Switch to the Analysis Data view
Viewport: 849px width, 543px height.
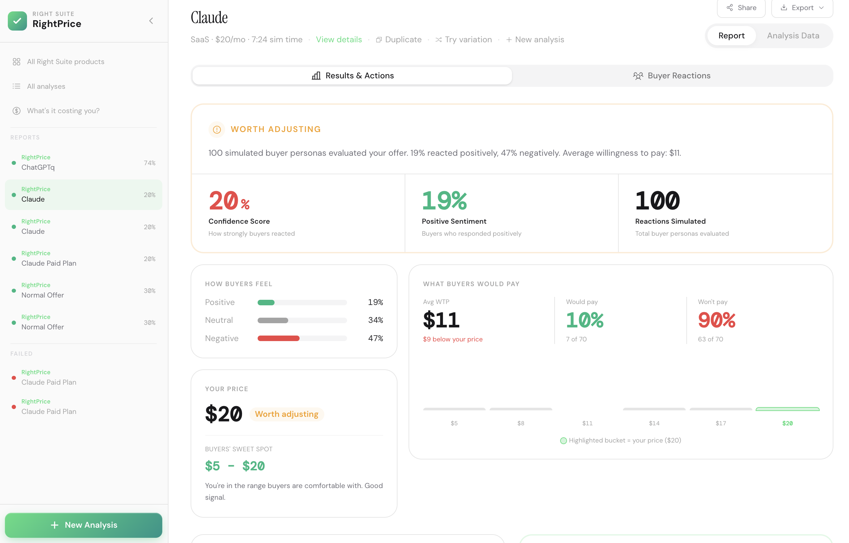pos(793,36)
